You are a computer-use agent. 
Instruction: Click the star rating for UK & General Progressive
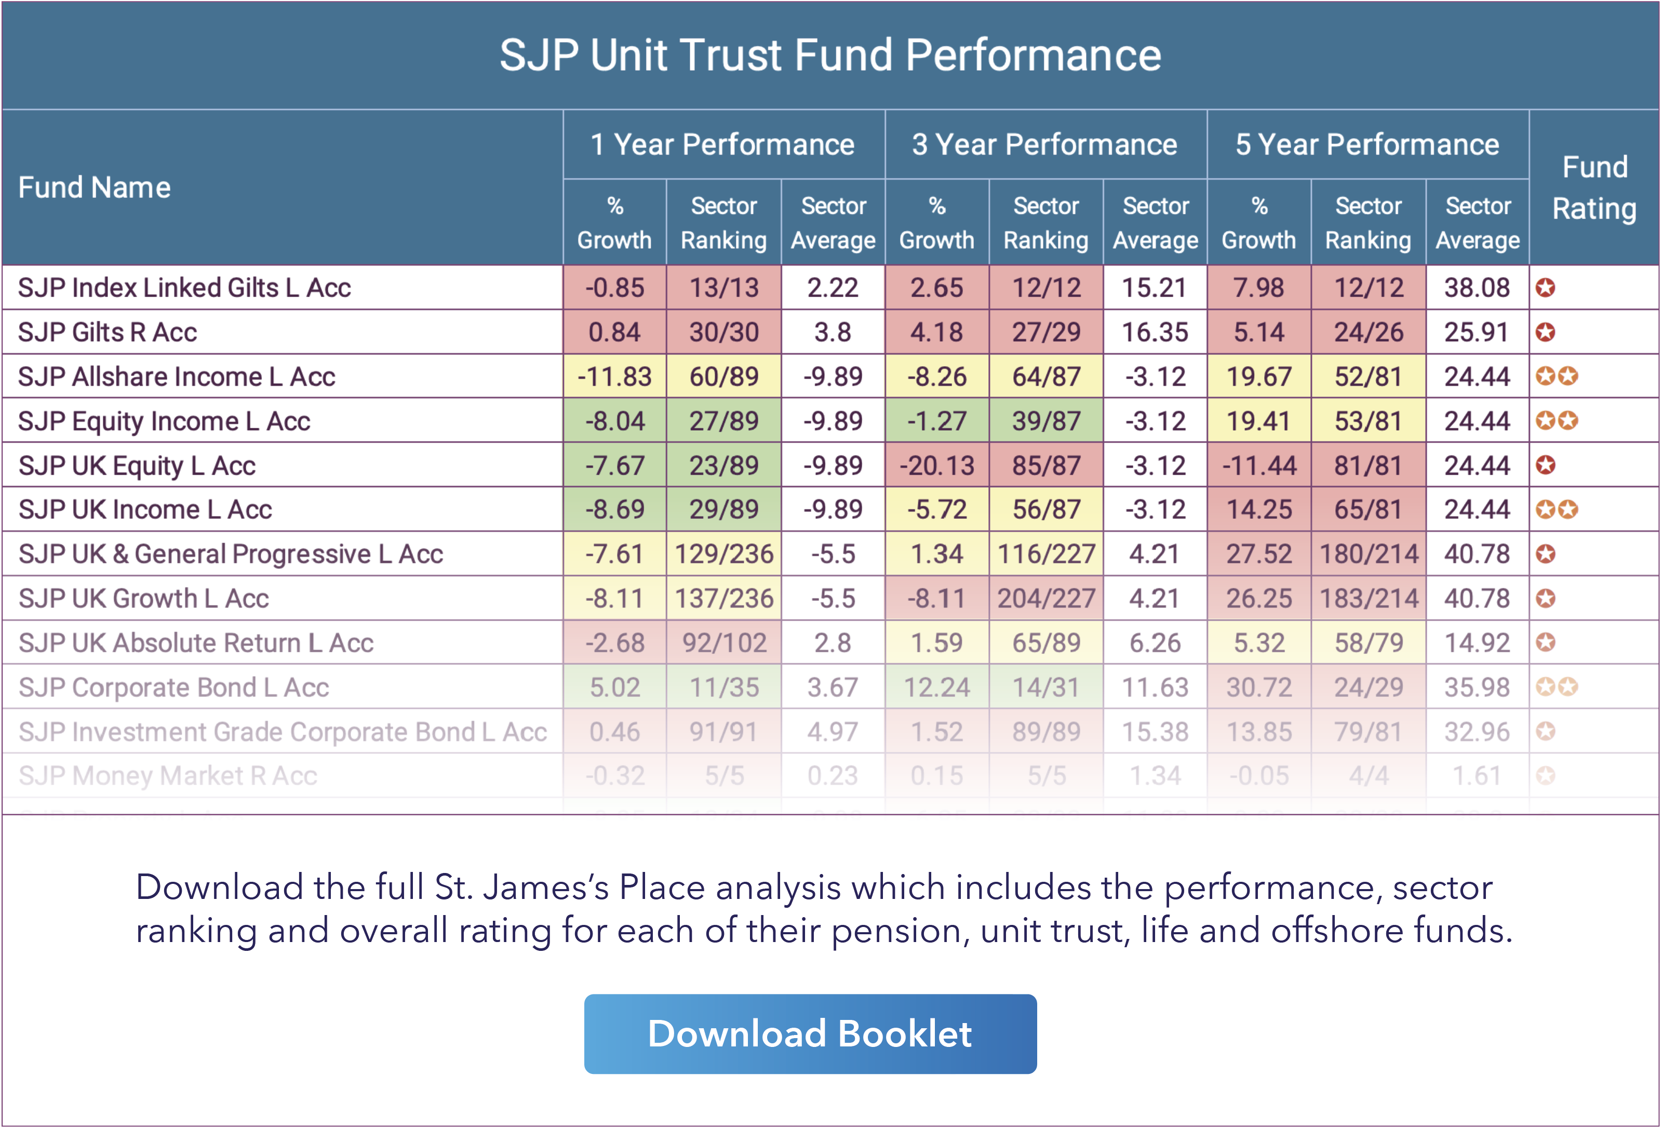point(1546,554)
